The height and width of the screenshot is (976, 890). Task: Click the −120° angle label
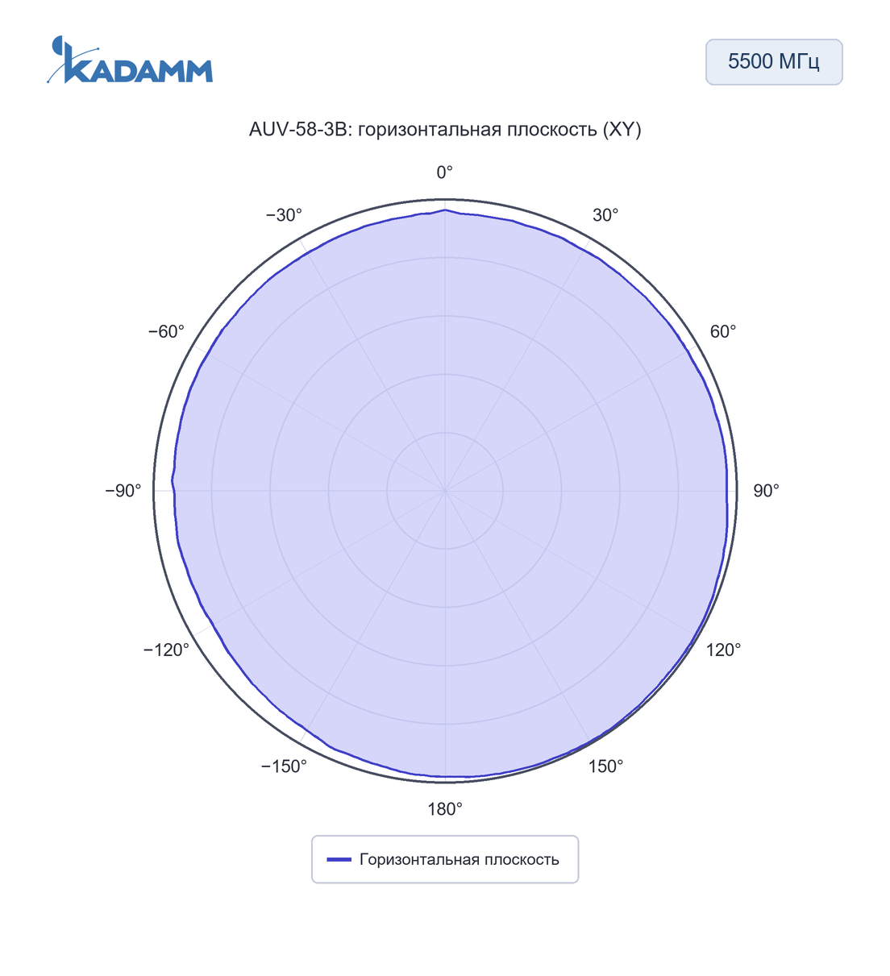tap(166, 650)
